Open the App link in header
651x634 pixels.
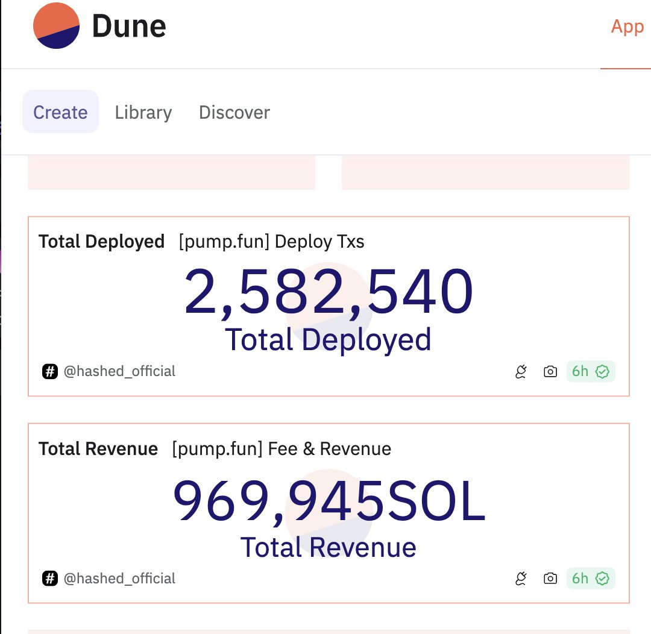pos(627,27)
